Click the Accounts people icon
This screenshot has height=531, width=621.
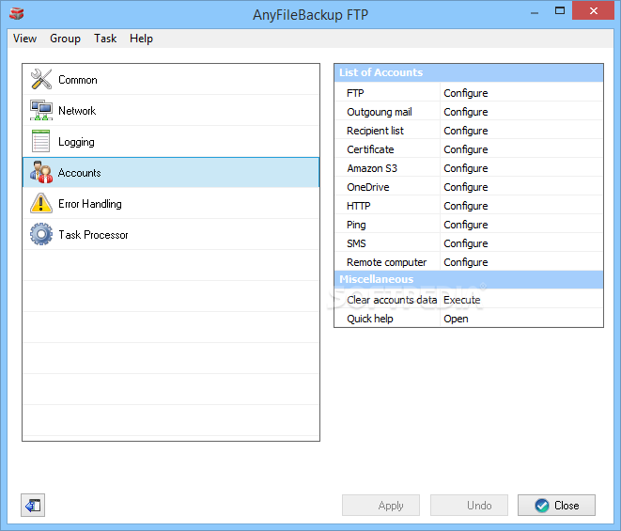(x=41, y=172)
